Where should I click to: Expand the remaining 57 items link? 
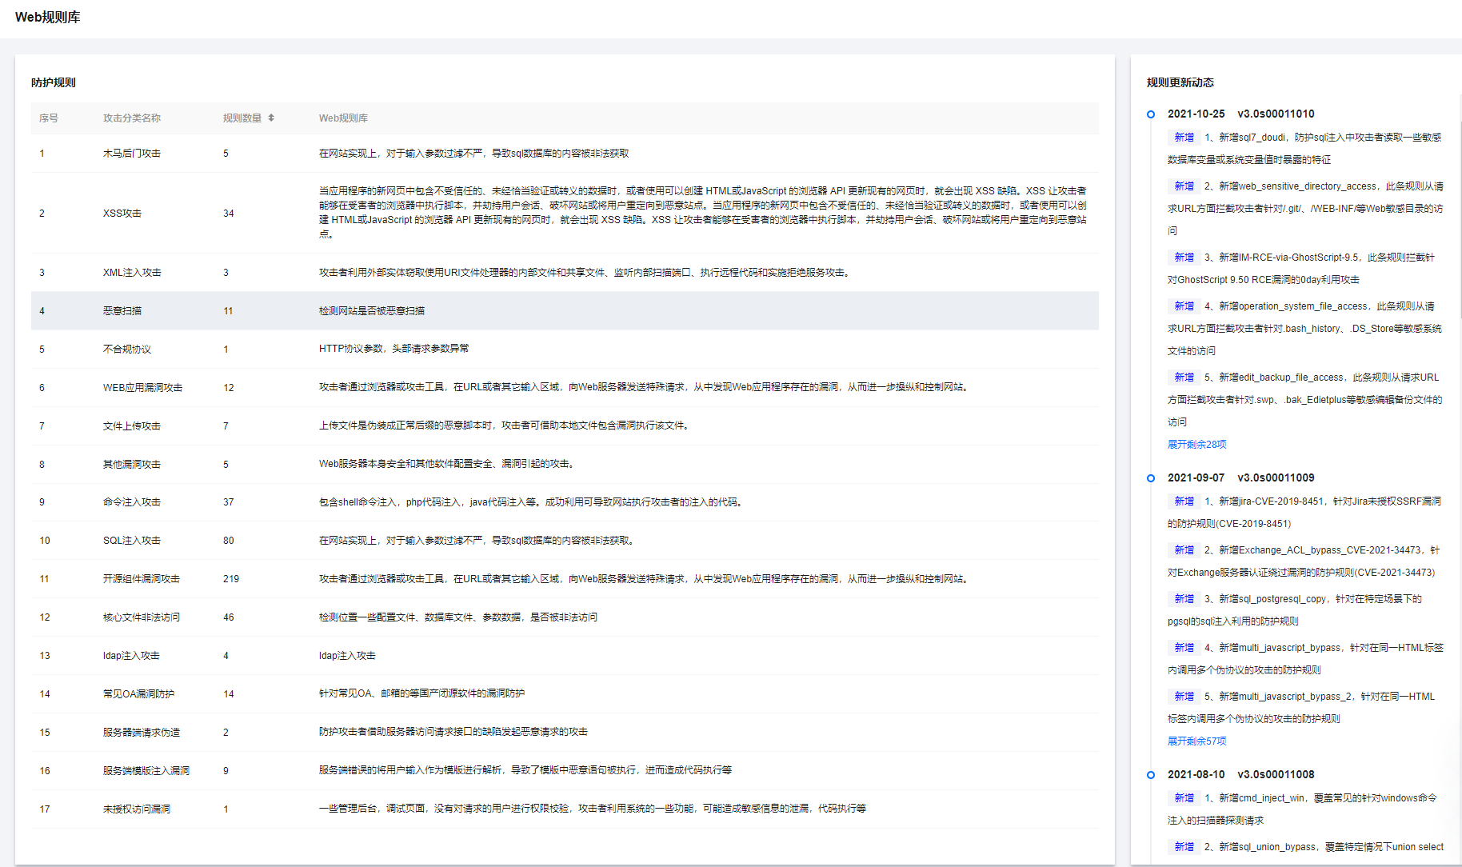1196,741
